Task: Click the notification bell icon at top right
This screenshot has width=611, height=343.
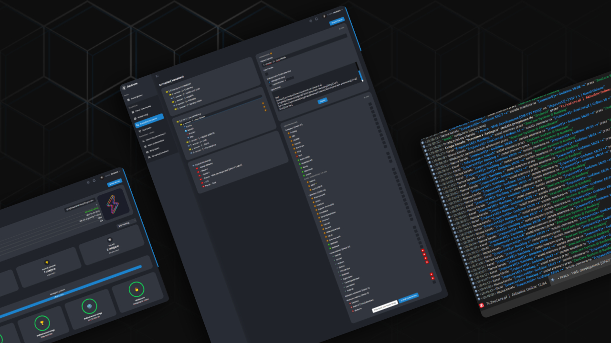Action: click(x=316, y=19)
